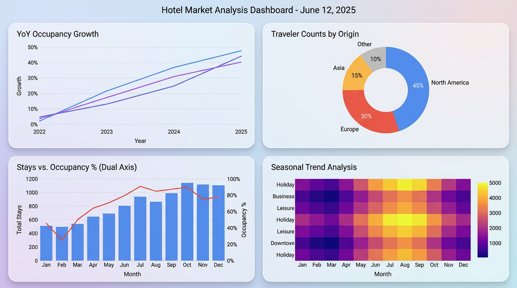Click the "30%" value on the donut
517x288 pixels.
(366, 116)
